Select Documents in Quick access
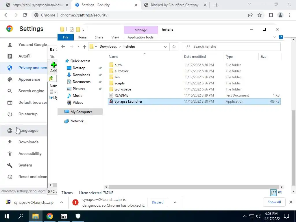The width and height of the screenshot is (296, 222). tap(82, 82)
